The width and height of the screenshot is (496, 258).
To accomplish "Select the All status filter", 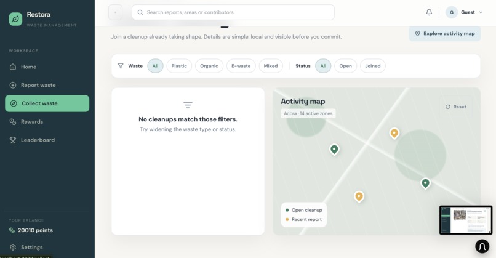I will click(x=323, y=66).
